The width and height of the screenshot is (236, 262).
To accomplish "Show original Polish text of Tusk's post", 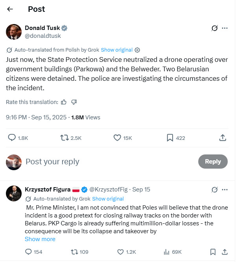I will pos(117,50).
